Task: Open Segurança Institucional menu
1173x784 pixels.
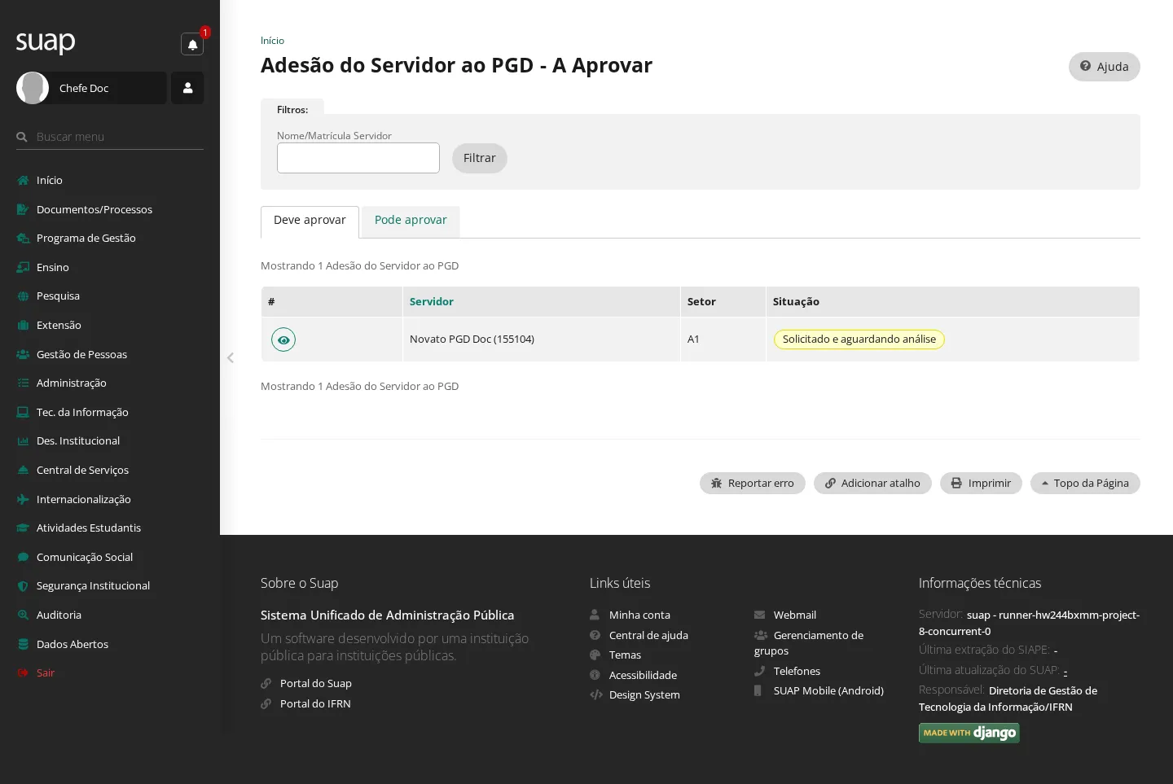Action: [110, 585]
